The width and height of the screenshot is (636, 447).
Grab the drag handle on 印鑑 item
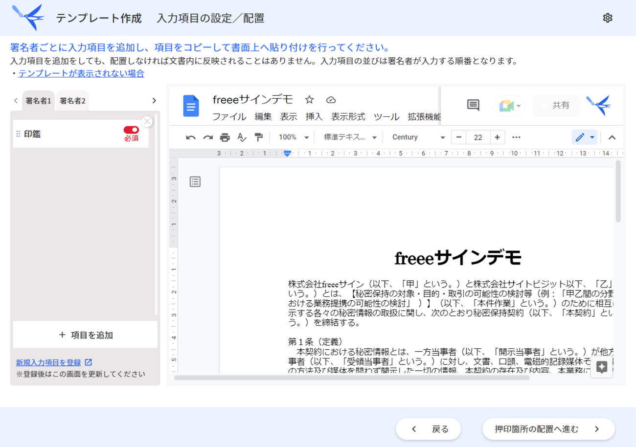click(x=19, y=134)
